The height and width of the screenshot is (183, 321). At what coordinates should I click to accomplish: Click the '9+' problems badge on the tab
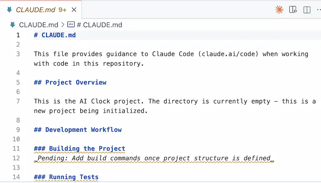pos(62,10)
